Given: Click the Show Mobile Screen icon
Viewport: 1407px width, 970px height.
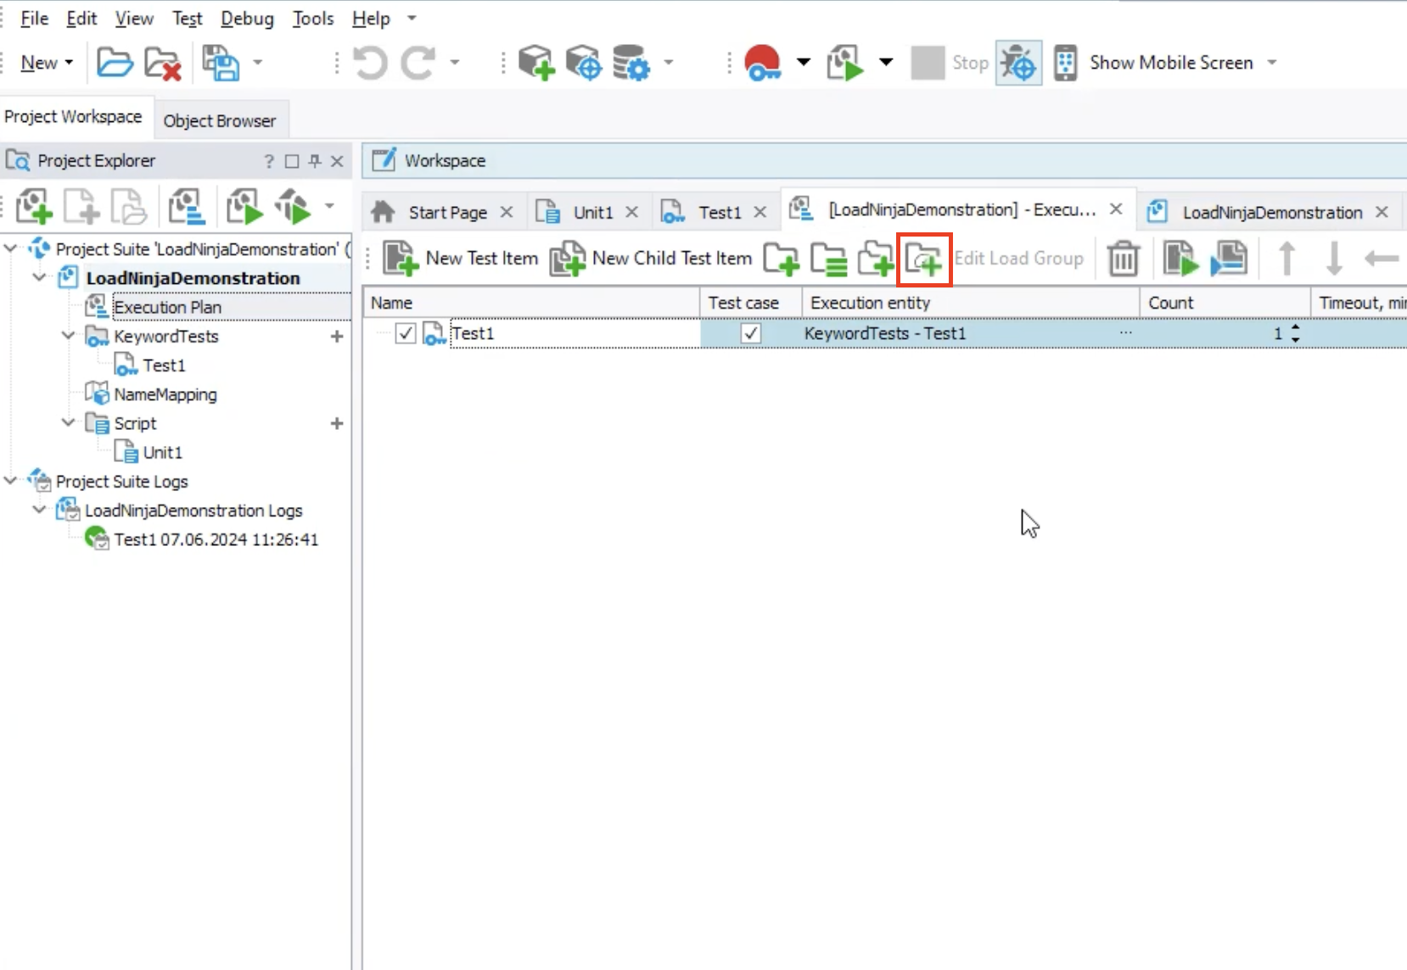Looking at the screenshot, I should (1065, 63).
